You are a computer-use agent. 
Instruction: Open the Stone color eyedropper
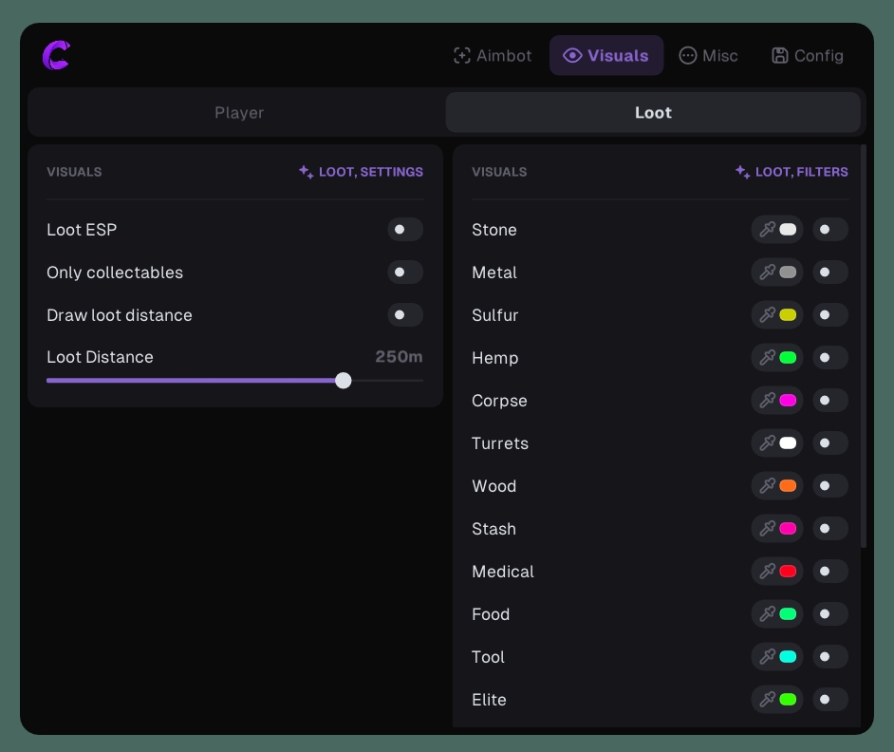[767, 229]
